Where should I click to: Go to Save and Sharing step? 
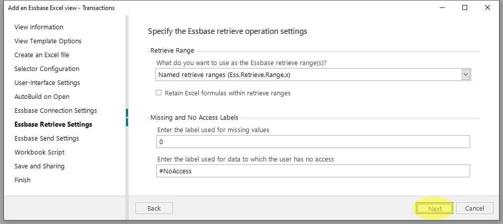pos(39,166)
